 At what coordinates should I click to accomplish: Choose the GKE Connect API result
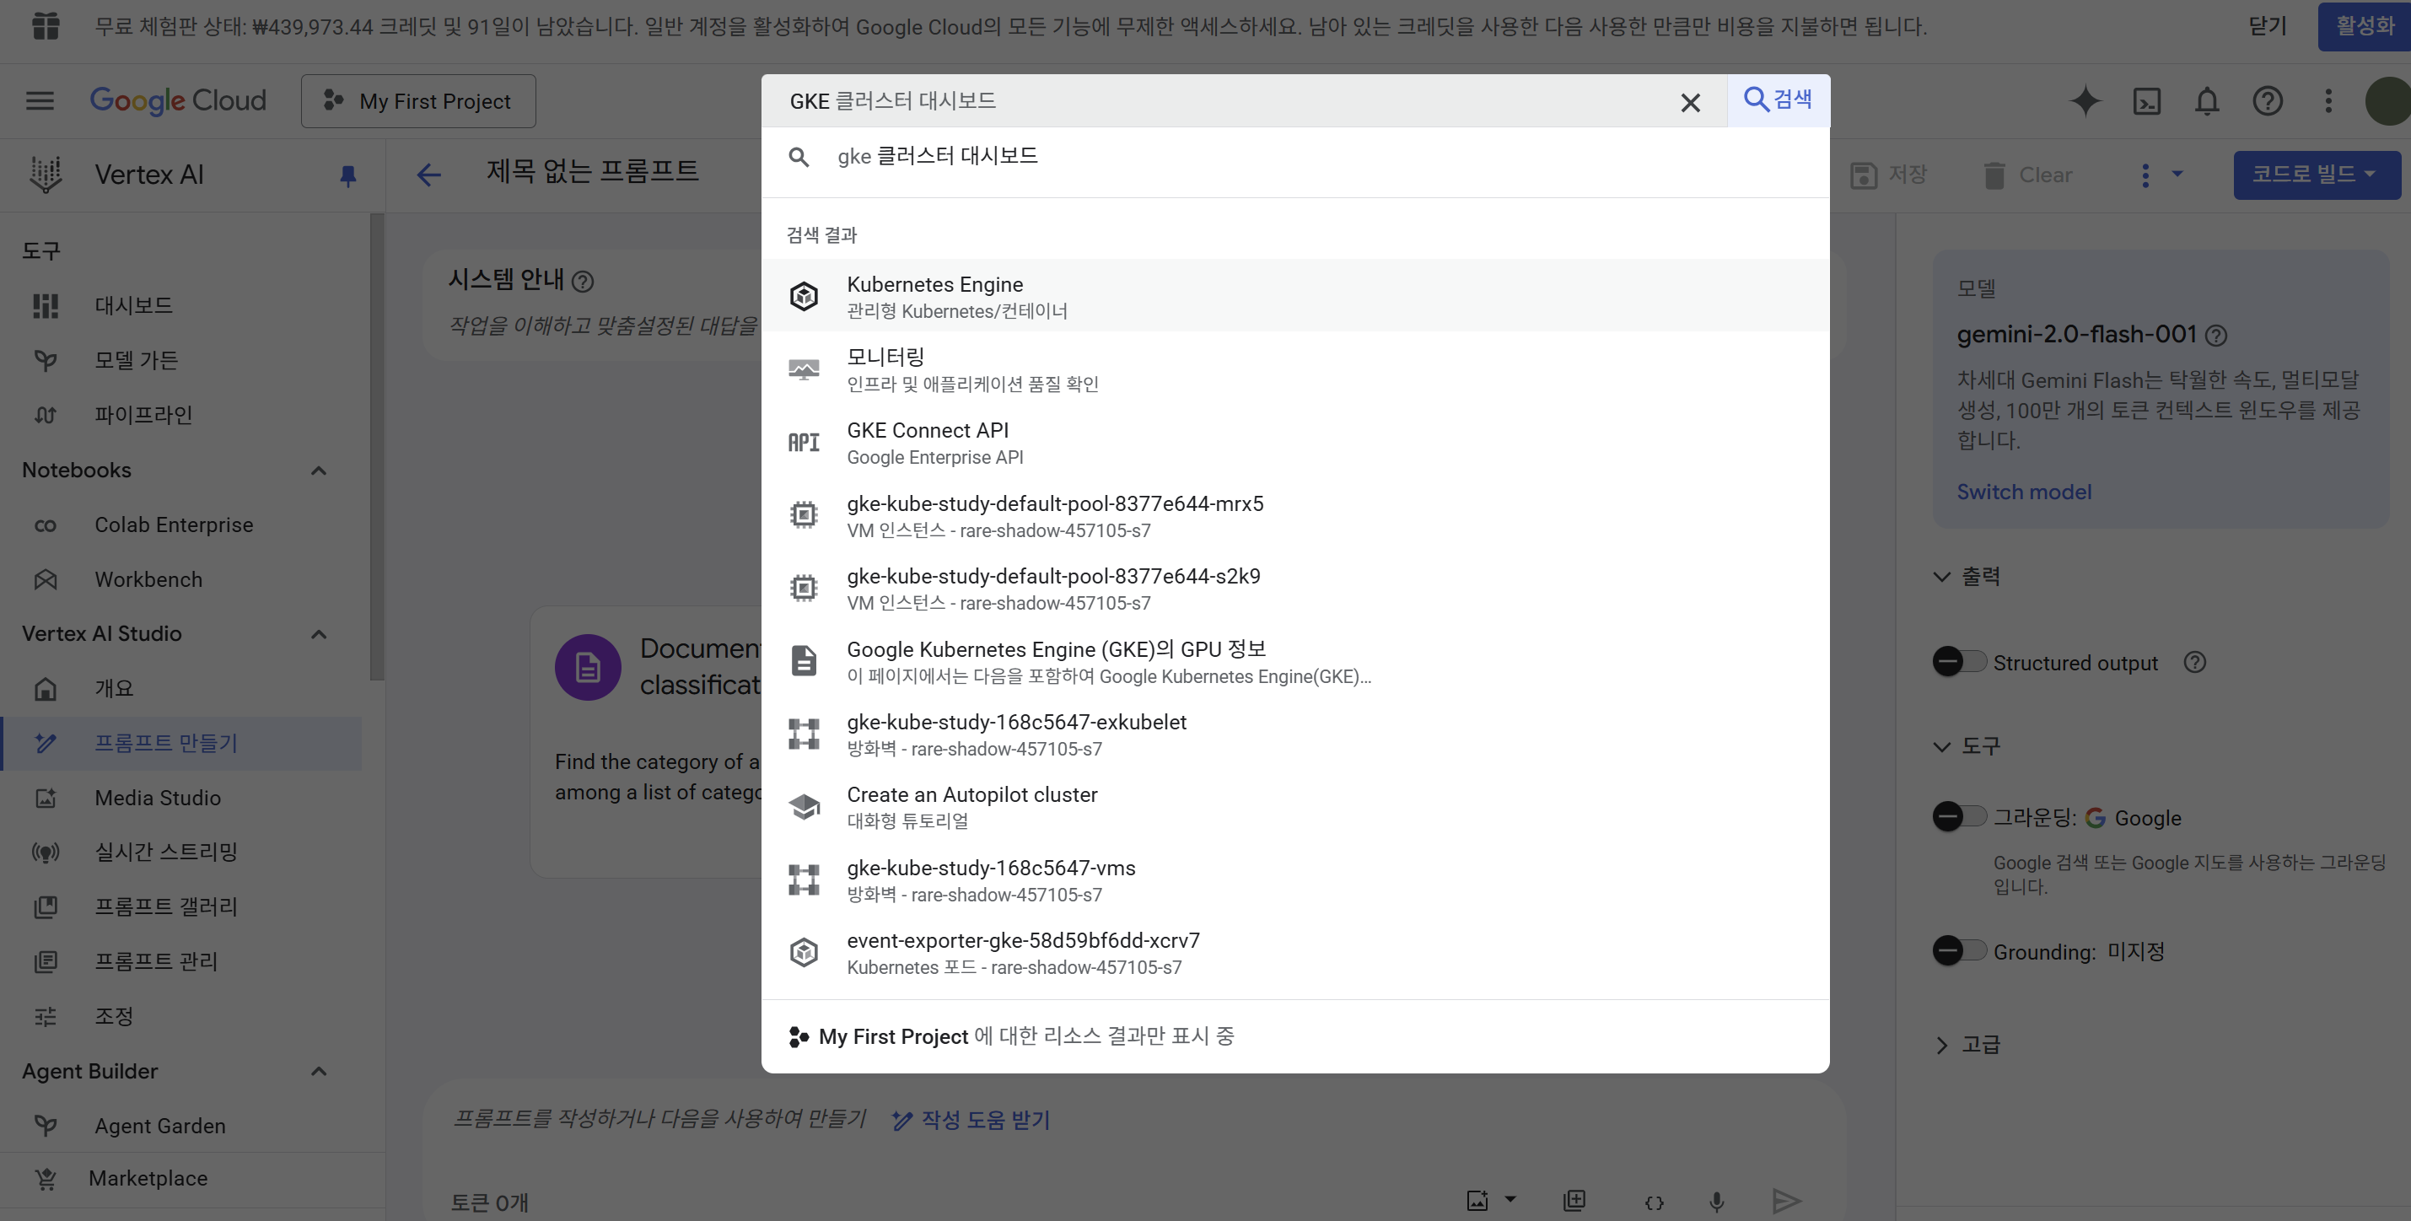pos(928,442)
